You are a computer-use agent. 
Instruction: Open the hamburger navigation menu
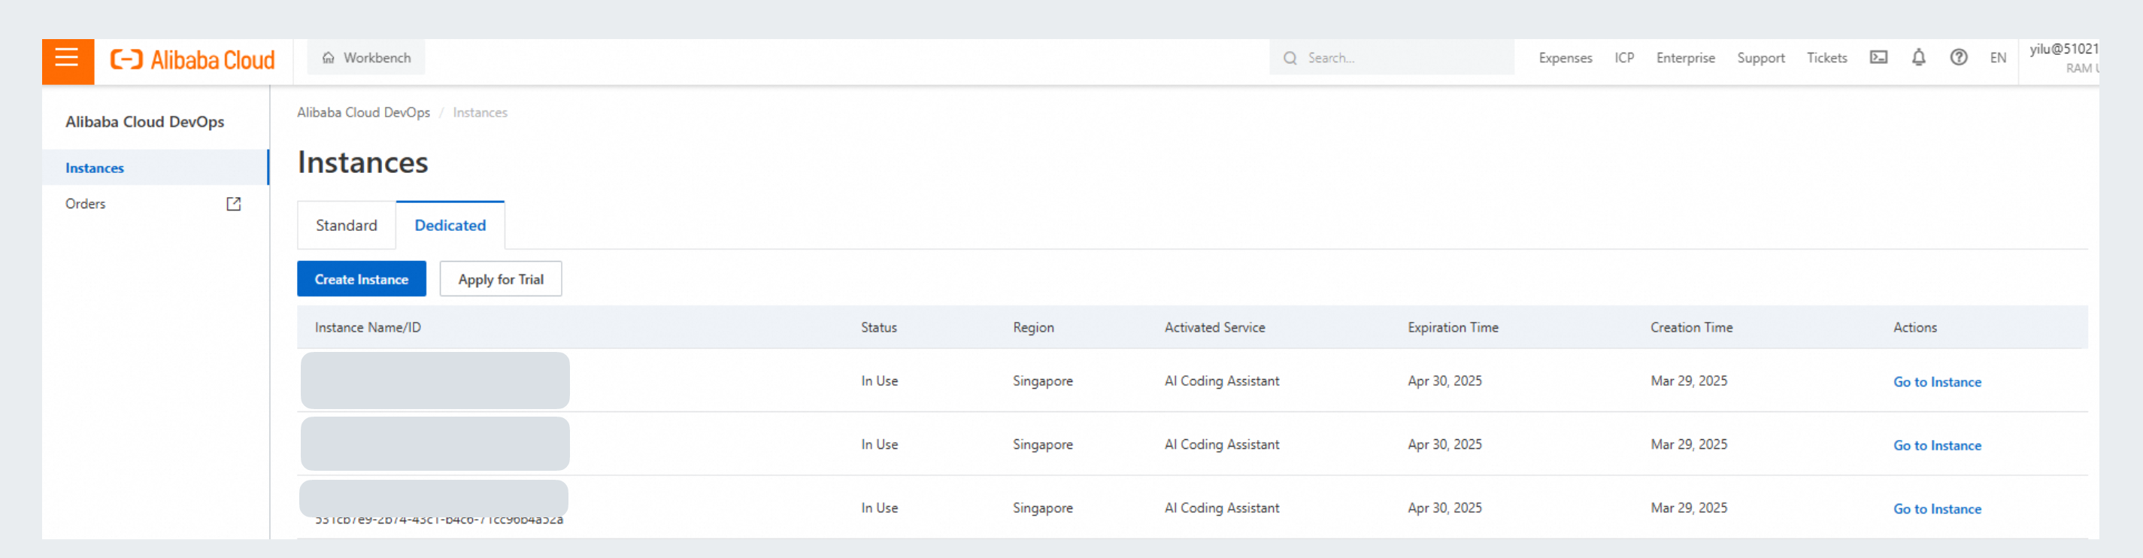[67, 59]
